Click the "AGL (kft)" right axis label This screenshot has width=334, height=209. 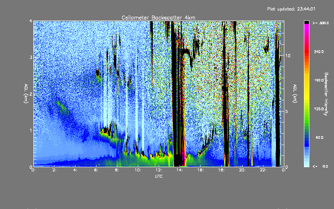tap(295, 94)
